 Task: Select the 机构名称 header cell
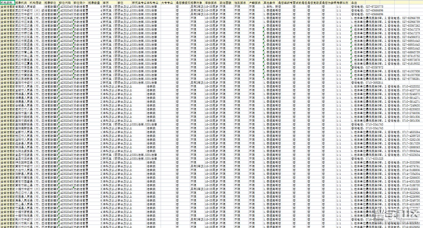[7, 2]
